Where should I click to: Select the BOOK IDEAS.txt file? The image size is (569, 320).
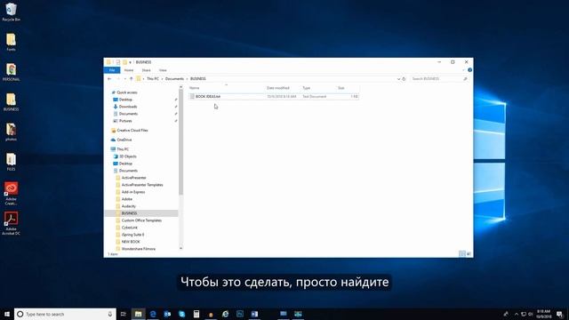click(274, 97)
